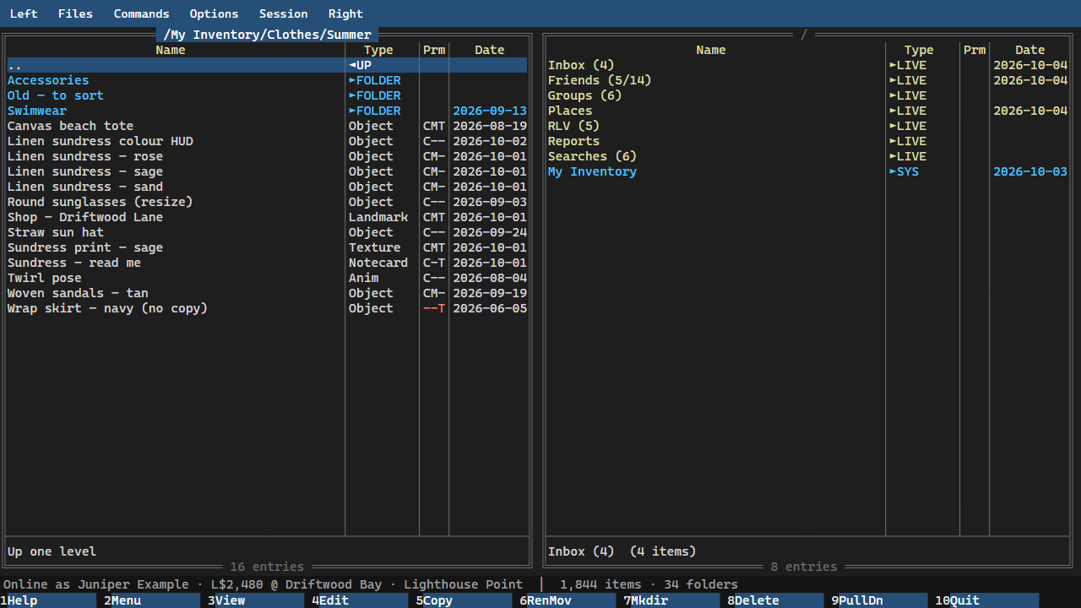
Task: Select 'Woven sandals – tan' object
Action: click(267, 293)
